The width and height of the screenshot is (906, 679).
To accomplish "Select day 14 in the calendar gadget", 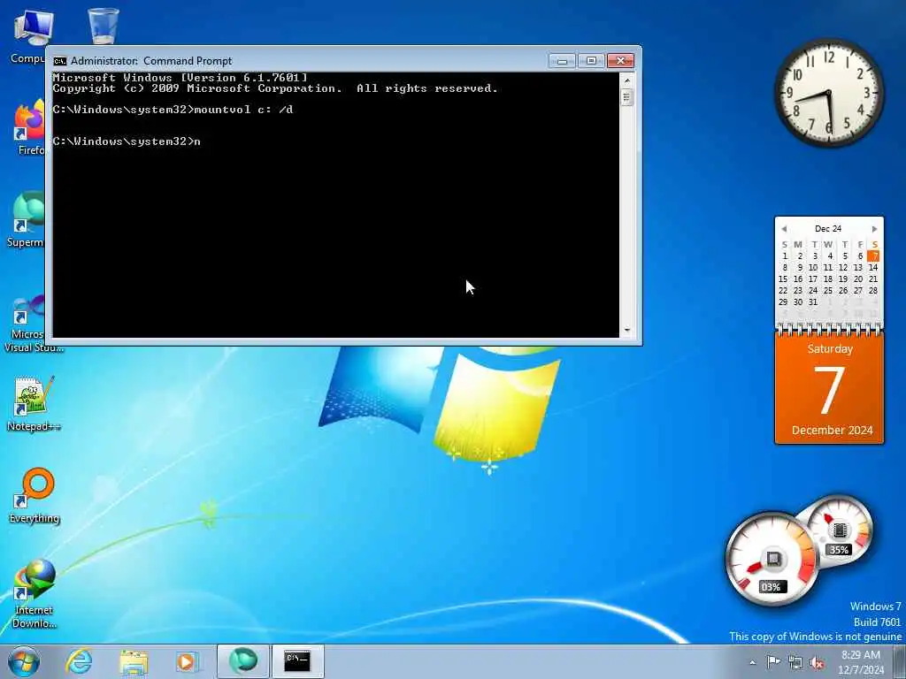I will (x=873, y=267).
